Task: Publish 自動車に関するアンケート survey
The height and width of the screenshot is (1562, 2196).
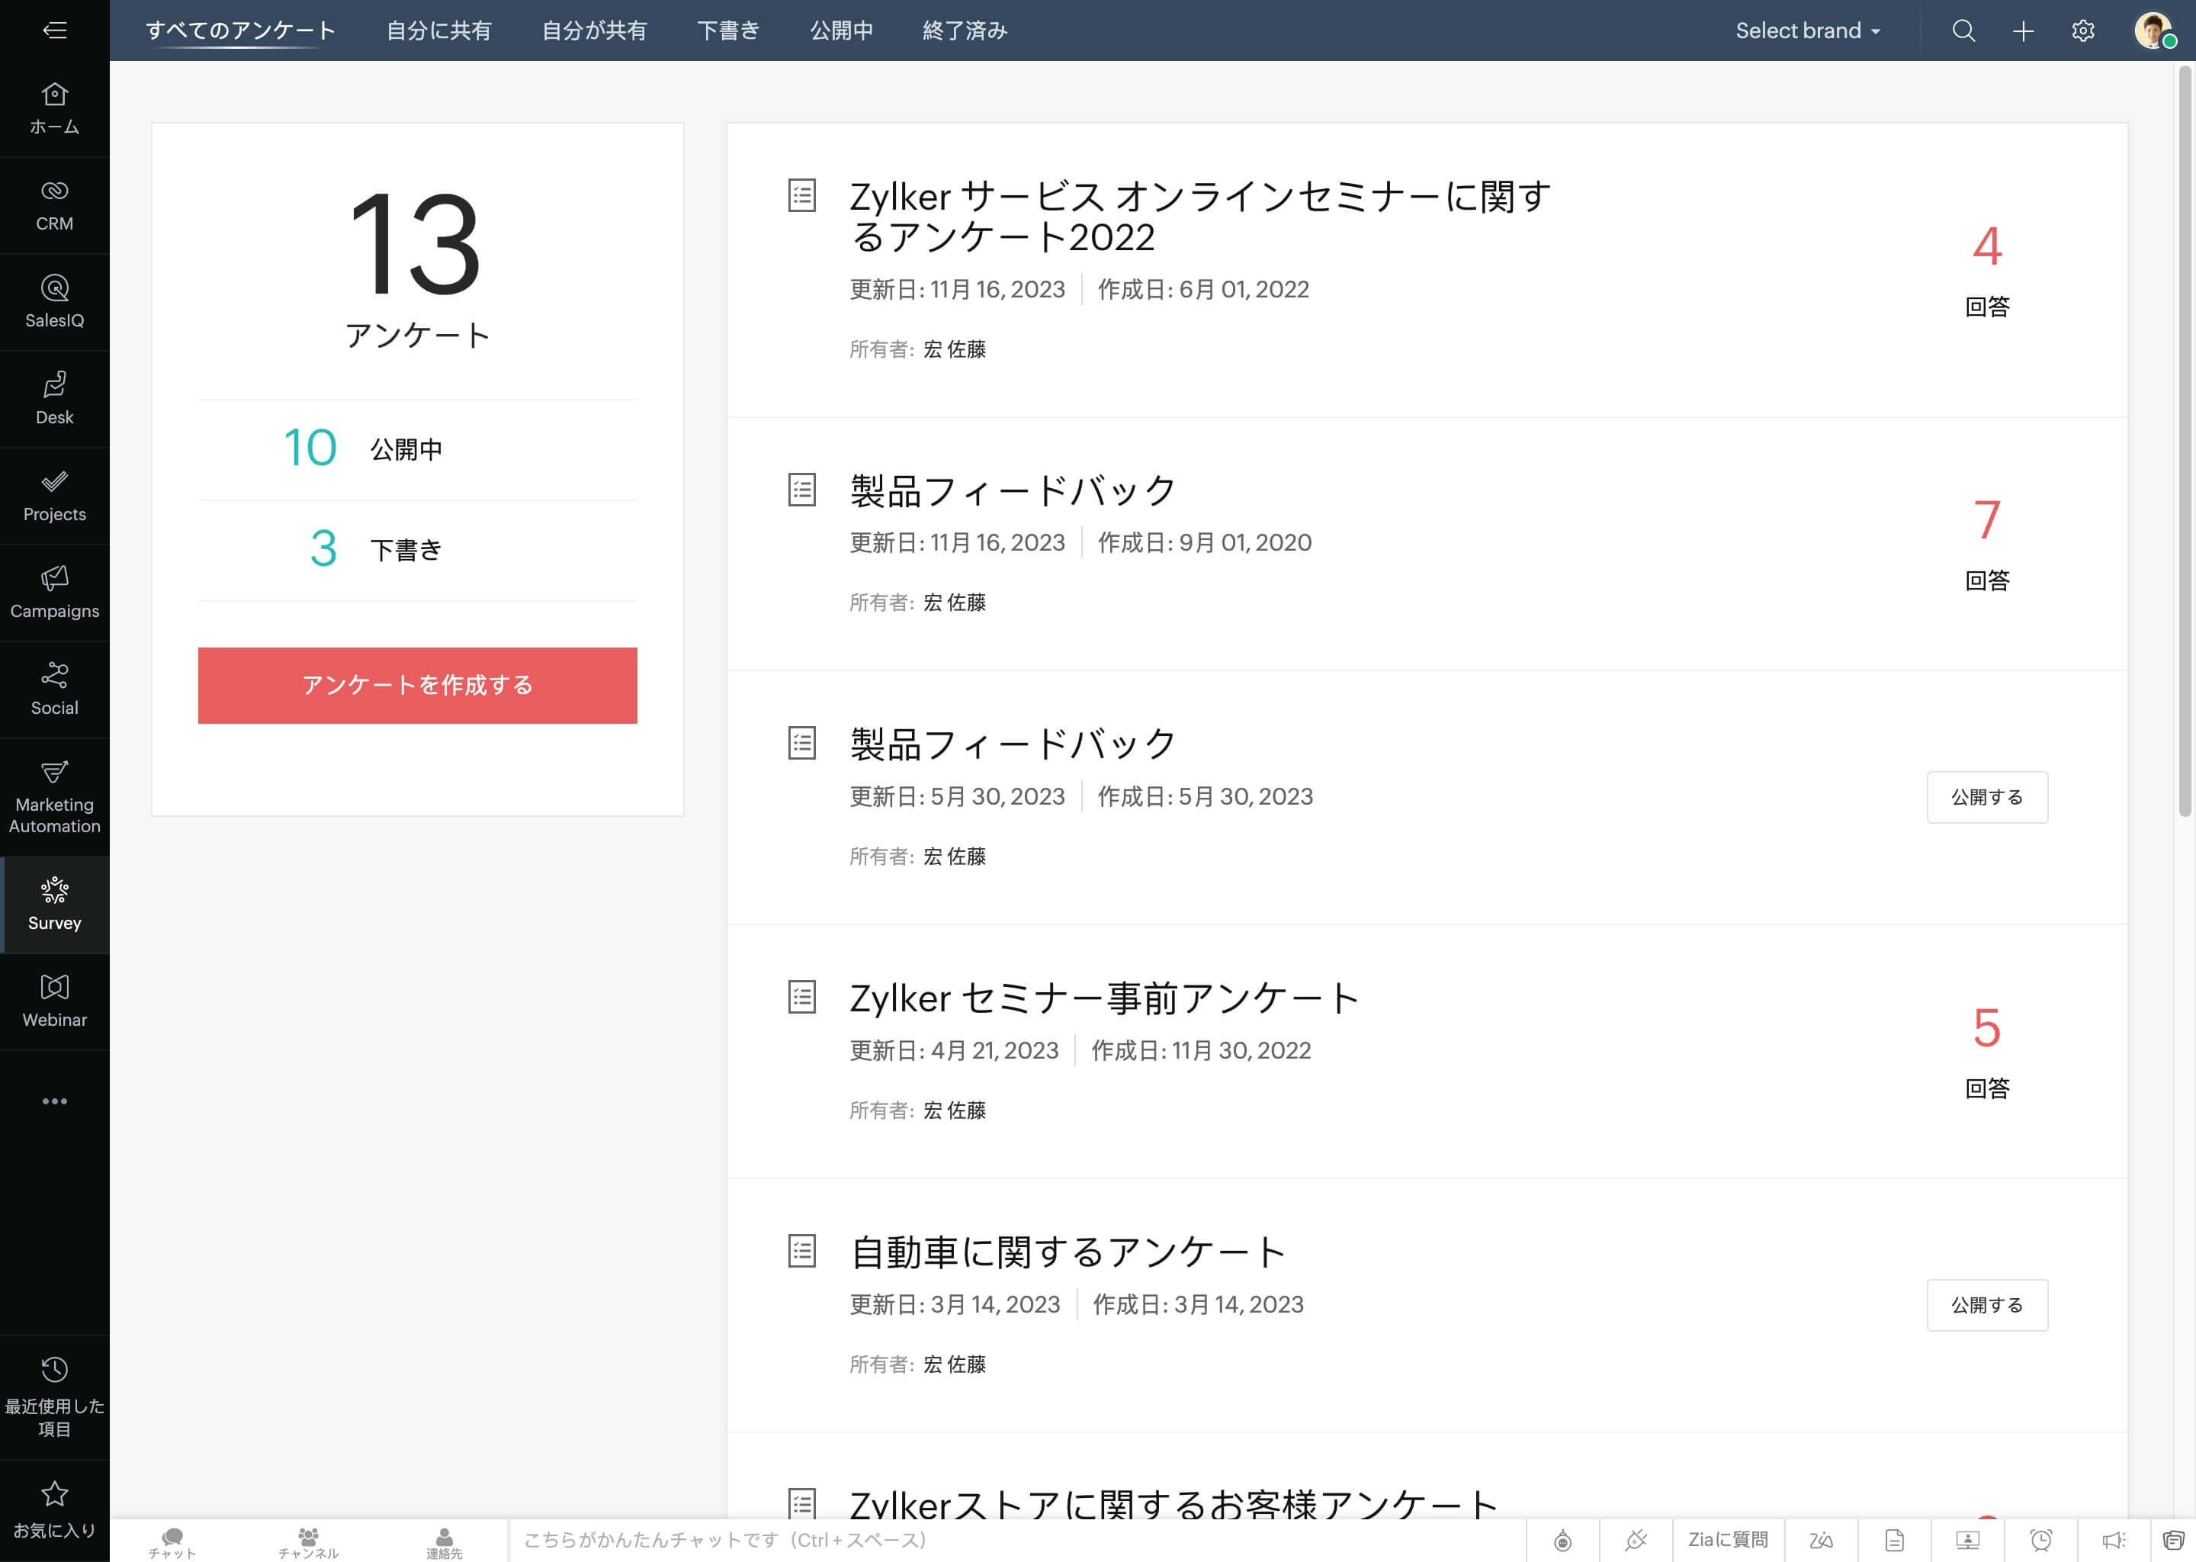Action: [1986, 1305]
